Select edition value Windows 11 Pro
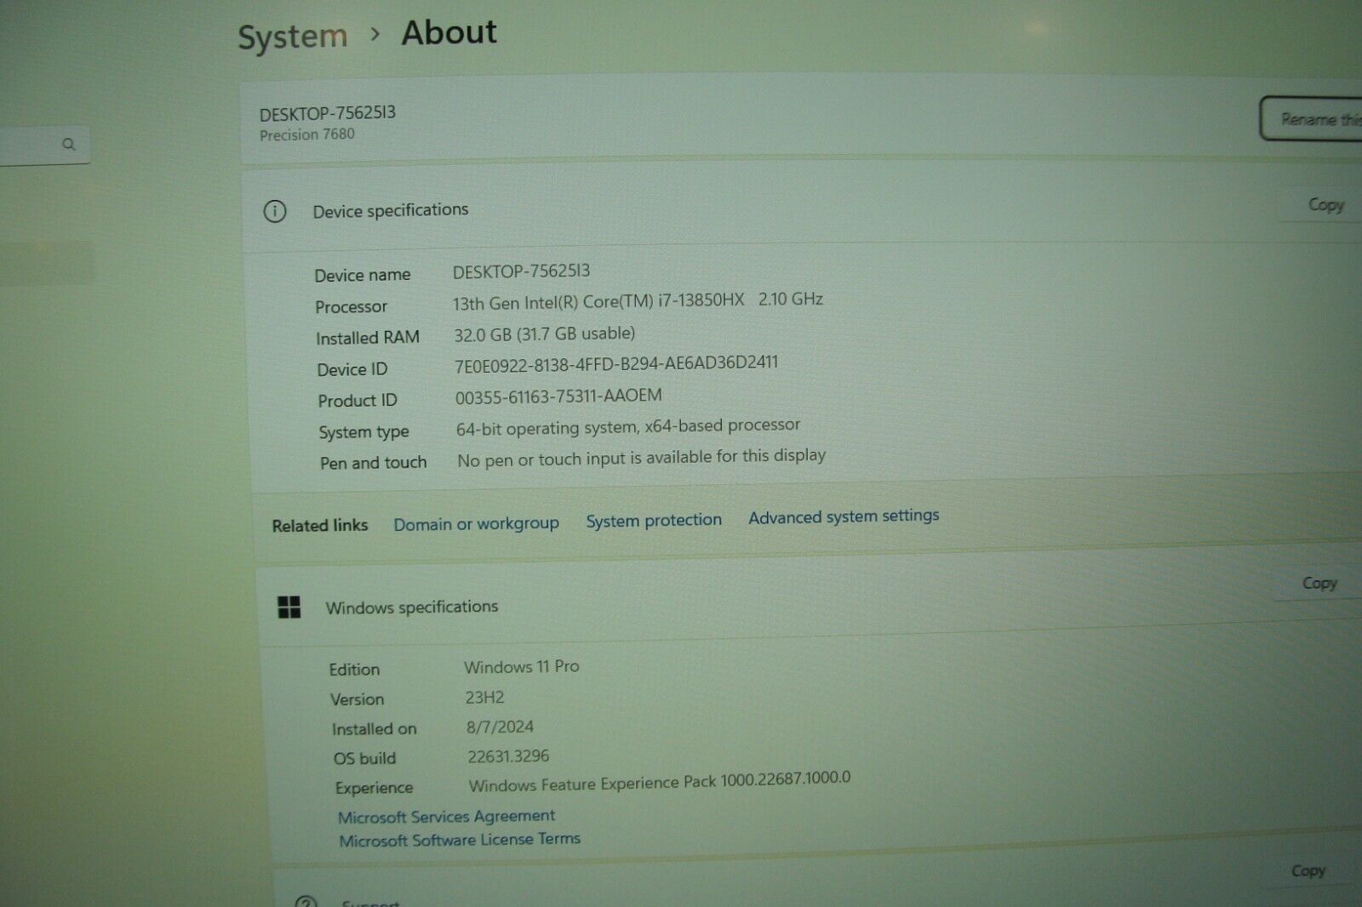This screenshot has width=1362, height=907. pos(522,666)
